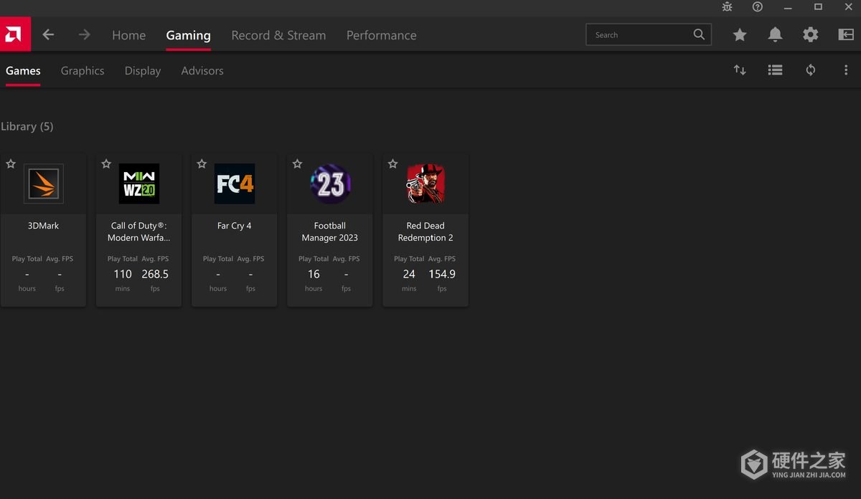Select the Gaming tab

(x=188, y=35)
